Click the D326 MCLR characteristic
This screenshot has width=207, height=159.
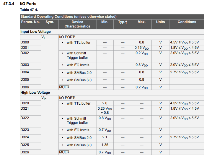[x=64, y=152]
